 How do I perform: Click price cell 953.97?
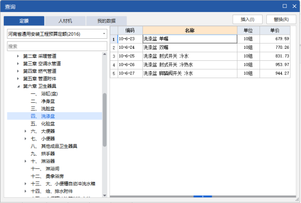tap(275, 65)
